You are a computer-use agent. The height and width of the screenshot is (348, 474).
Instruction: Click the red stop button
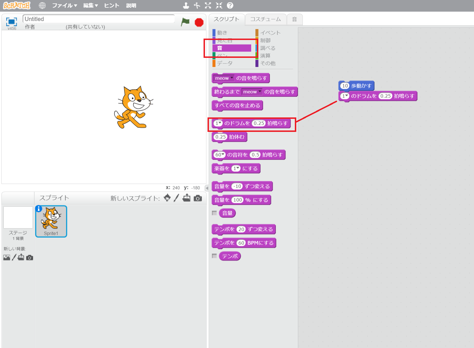[199, 22]
